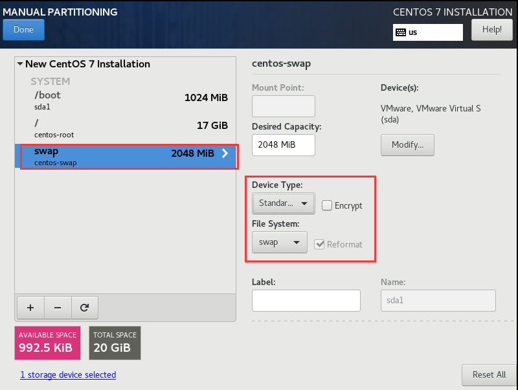The height and width of the screenshot is (390, 518).
Task: Click the SYSTEM section heading
Action: [x=51, y=82]
